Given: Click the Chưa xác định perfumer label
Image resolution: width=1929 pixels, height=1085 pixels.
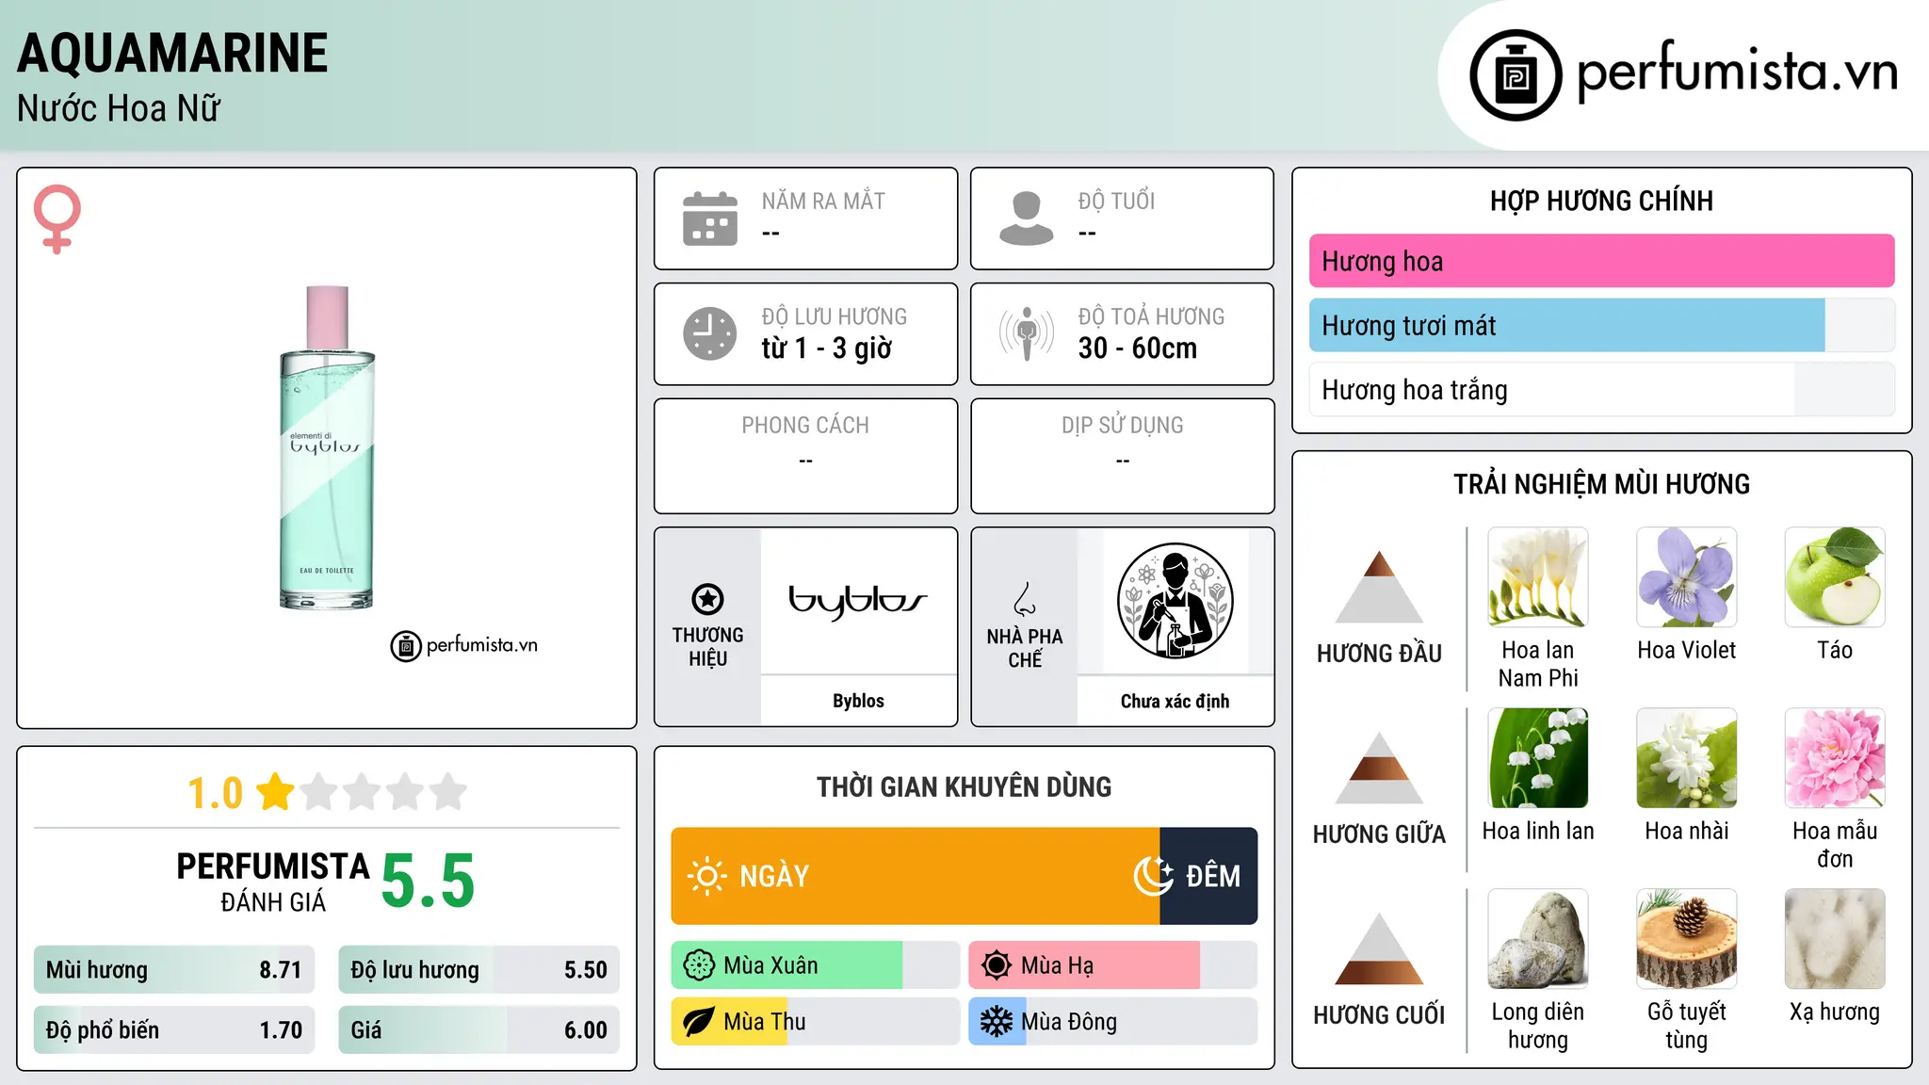Looking at the screenshot, I should (1175, 701).
